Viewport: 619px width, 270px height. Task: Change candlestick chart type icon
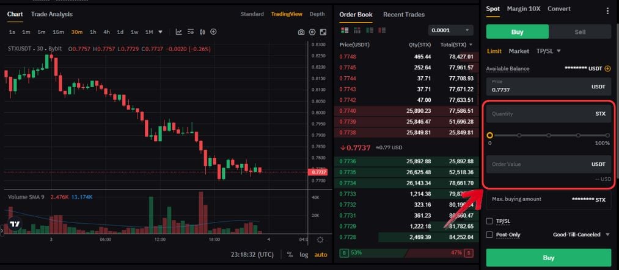pyautogui.click(x=202, y=32)
